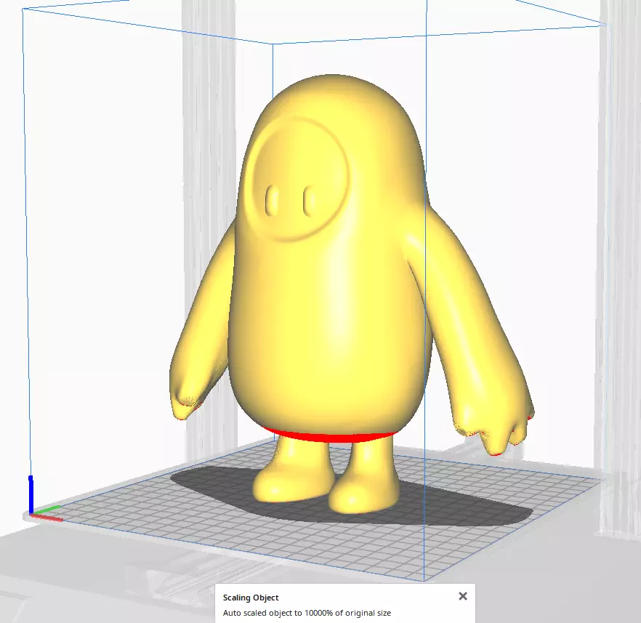Click the 'Auto scaled object to 10000%' message

click(307, 613)
